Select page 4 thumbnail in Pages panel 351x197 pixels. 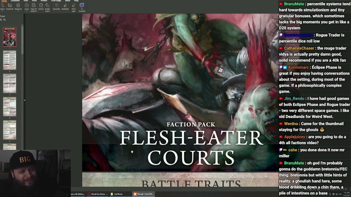pos(10,107)
